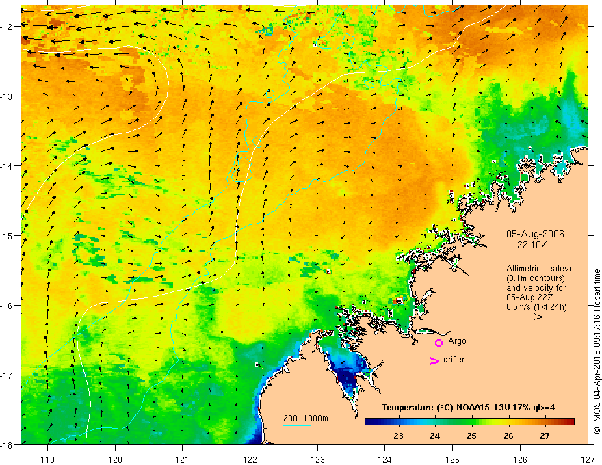Click the latitude axis label -17
The width and height of the screenshot is (602, 465).
click(8, 375)
